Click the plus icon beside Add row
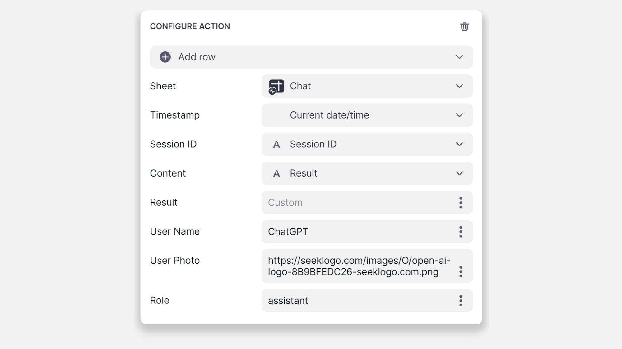This screenshot has width=622, height=349. point(165,57)
